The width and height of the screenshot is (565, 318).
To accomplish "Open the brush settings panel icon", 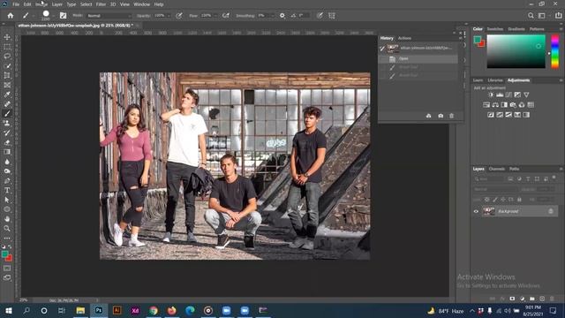I will [x=63, y=16].
